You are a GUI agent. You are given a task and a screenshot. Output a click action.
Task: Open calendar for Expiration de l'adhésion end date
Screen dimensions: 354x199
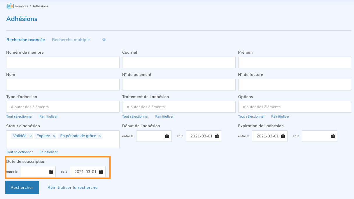pos(333,136)
